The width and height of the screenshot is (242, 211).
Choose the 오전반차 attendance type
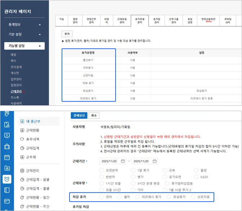[x=101, y=170]
